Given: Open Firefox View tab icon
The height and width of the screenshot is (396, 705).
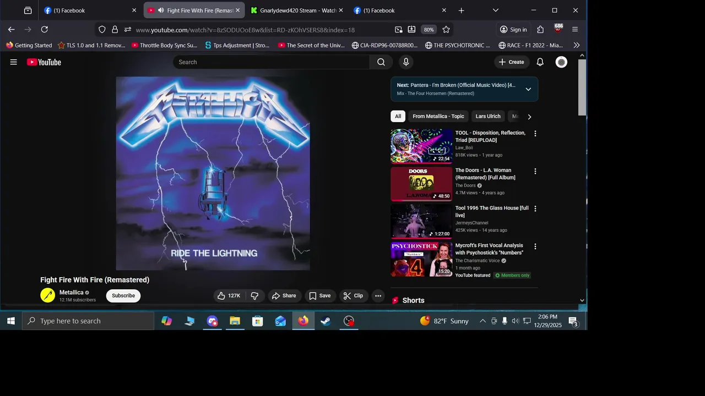Looking at the screenshot, I should tap(28, 10).
